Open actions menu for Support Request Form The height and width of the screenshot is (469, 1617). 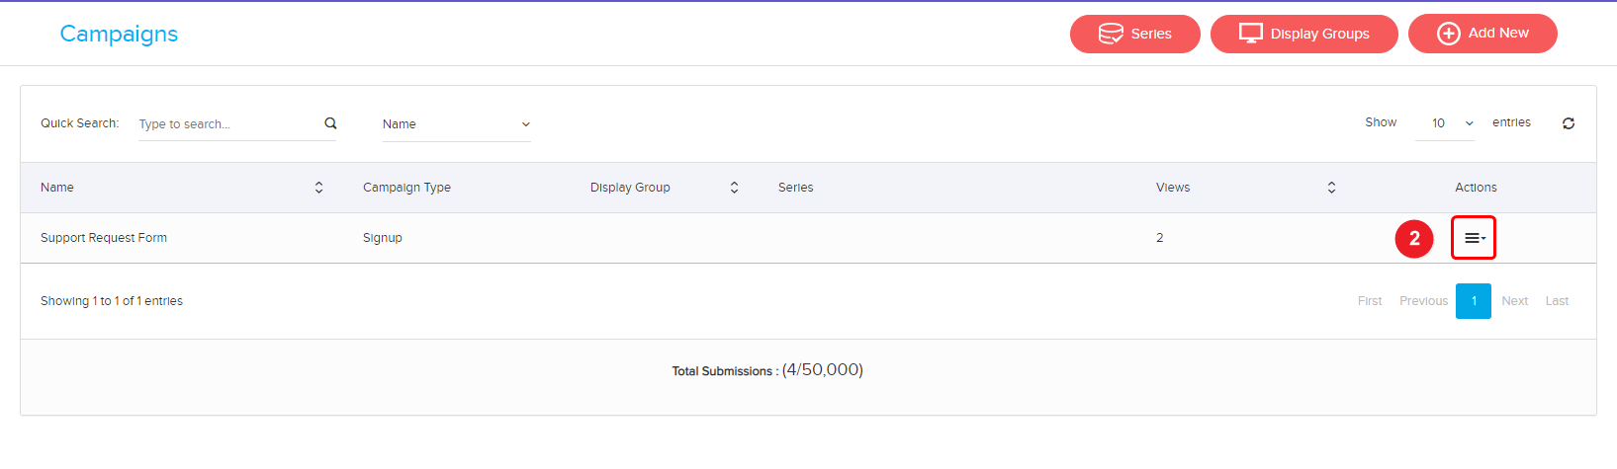[1474, 238]
